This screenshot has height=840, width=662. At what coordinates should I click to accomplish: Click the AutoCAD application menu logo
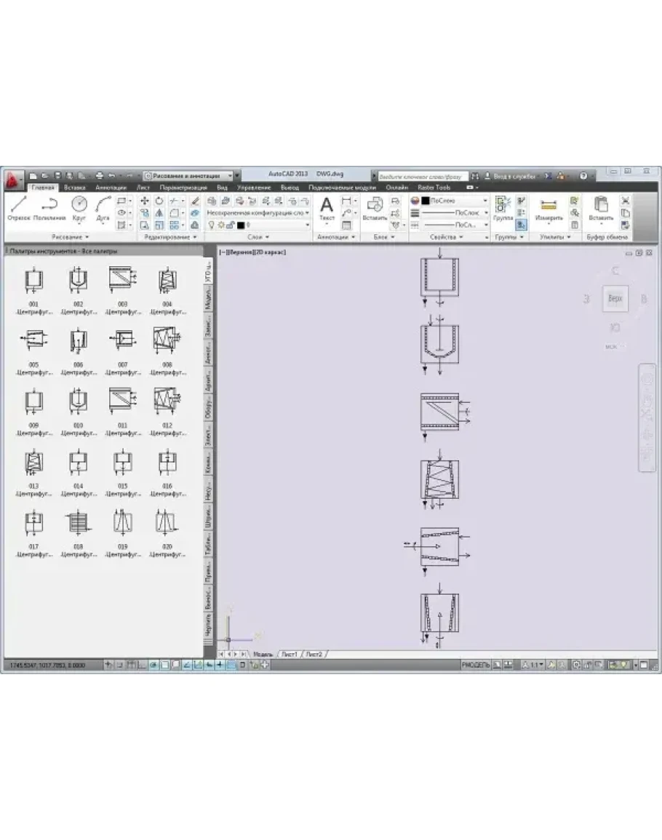pyautogui.click(x=12, y=178)
